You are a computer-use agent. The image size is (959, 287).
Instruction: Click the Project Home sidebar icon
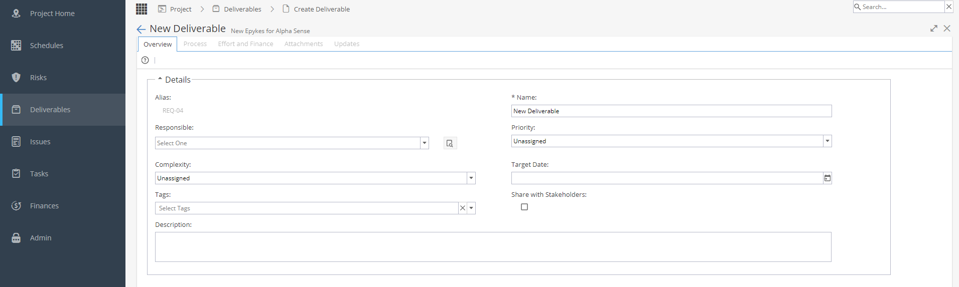pyautogui.click(x=16, y=14)
